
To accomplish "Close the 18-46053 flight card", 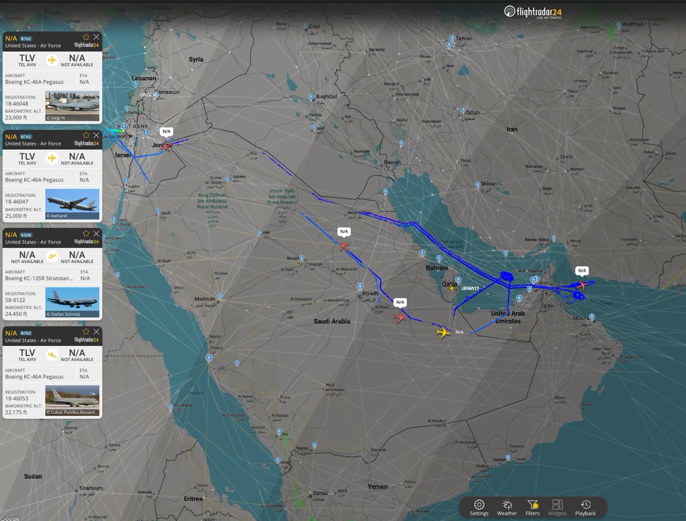I will (x=96, y=332).
